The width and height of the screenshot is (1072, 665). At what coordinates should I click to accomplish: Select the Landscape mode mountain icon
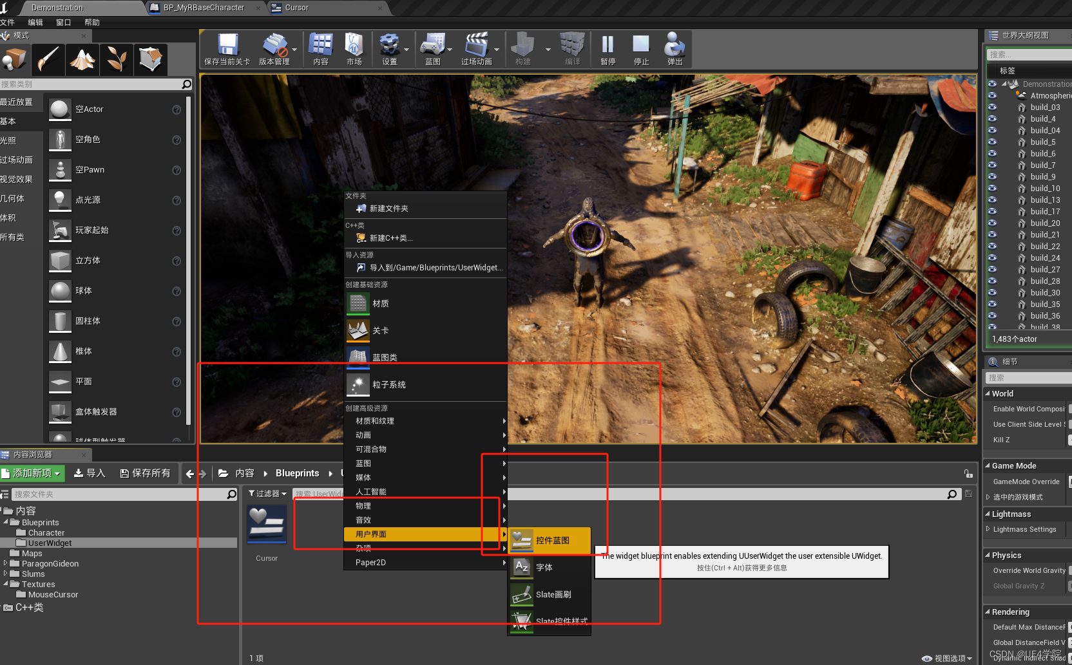point(82,60)
